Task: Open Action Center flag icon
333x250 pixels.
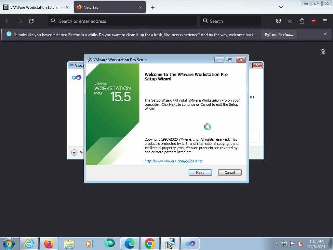Action: coord(292,244)
